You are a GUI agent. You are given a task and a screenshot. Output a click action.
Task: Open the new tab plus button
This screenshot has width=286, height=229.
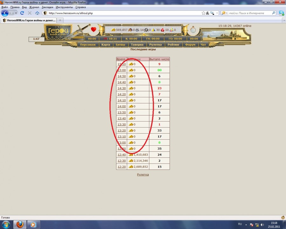(60, 20)
